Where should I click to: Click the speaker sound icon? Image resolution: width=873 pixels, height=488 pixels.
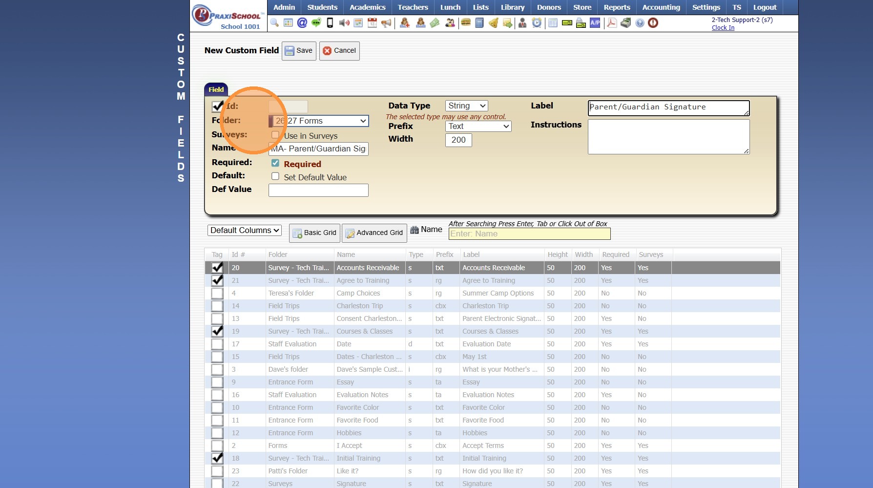344,23
